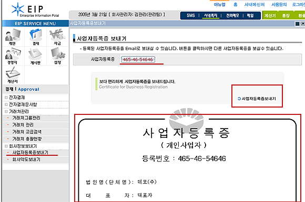
Task: Open the SMS menu item
Action: 190,15
